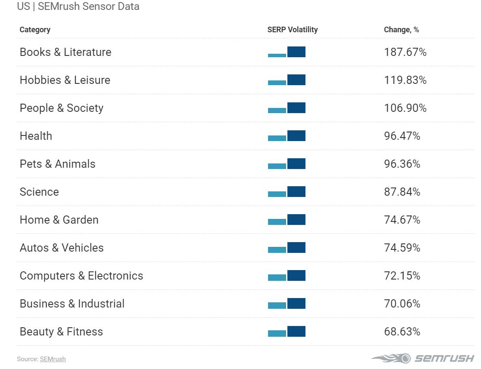Image resolution: width=481 pixels, height=369 pixels.
Task: Click the Science volatility bar icon
Action: (x=287, y=192)
